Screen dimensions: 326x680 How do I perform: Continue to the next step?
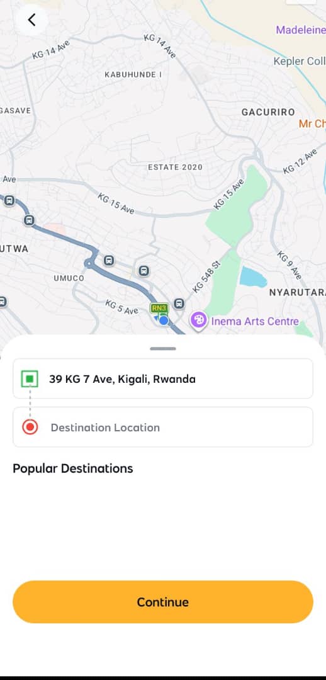pos(163,602)
